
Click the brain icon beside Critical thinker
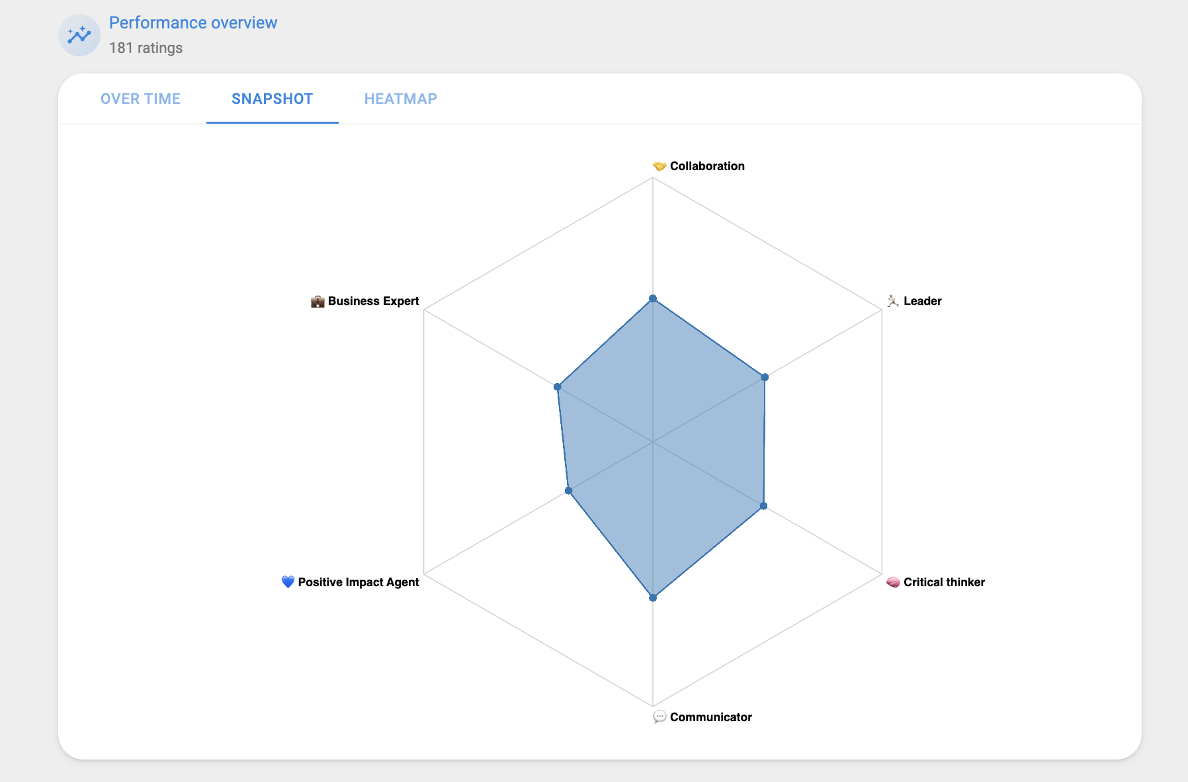(892, 582)
